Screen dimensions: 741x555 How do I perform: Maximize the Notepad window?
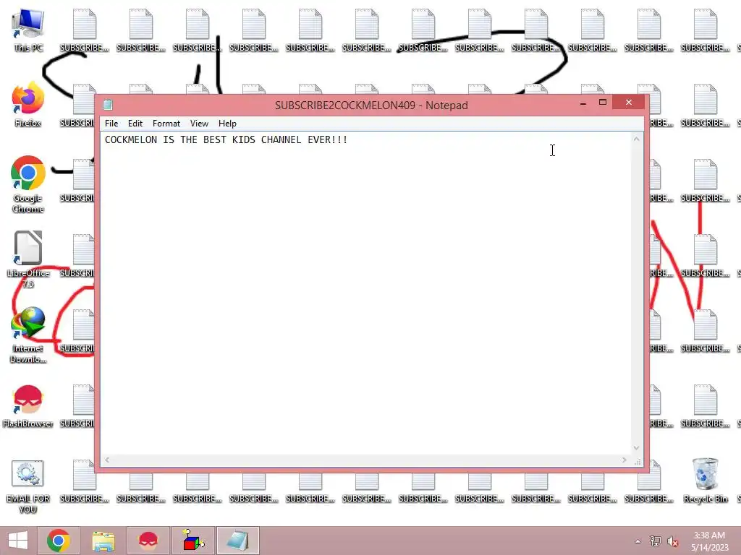(x=603, y=103)
